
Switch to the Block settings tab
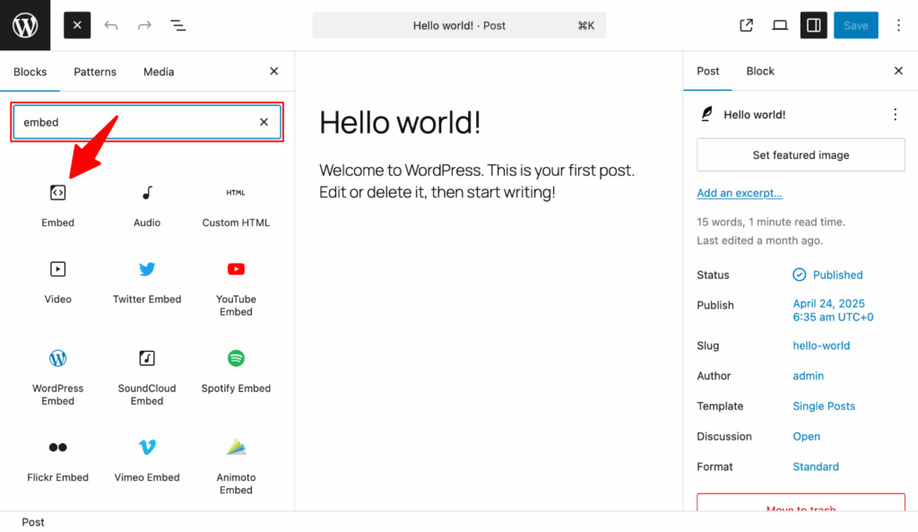[x=759, y=71]
